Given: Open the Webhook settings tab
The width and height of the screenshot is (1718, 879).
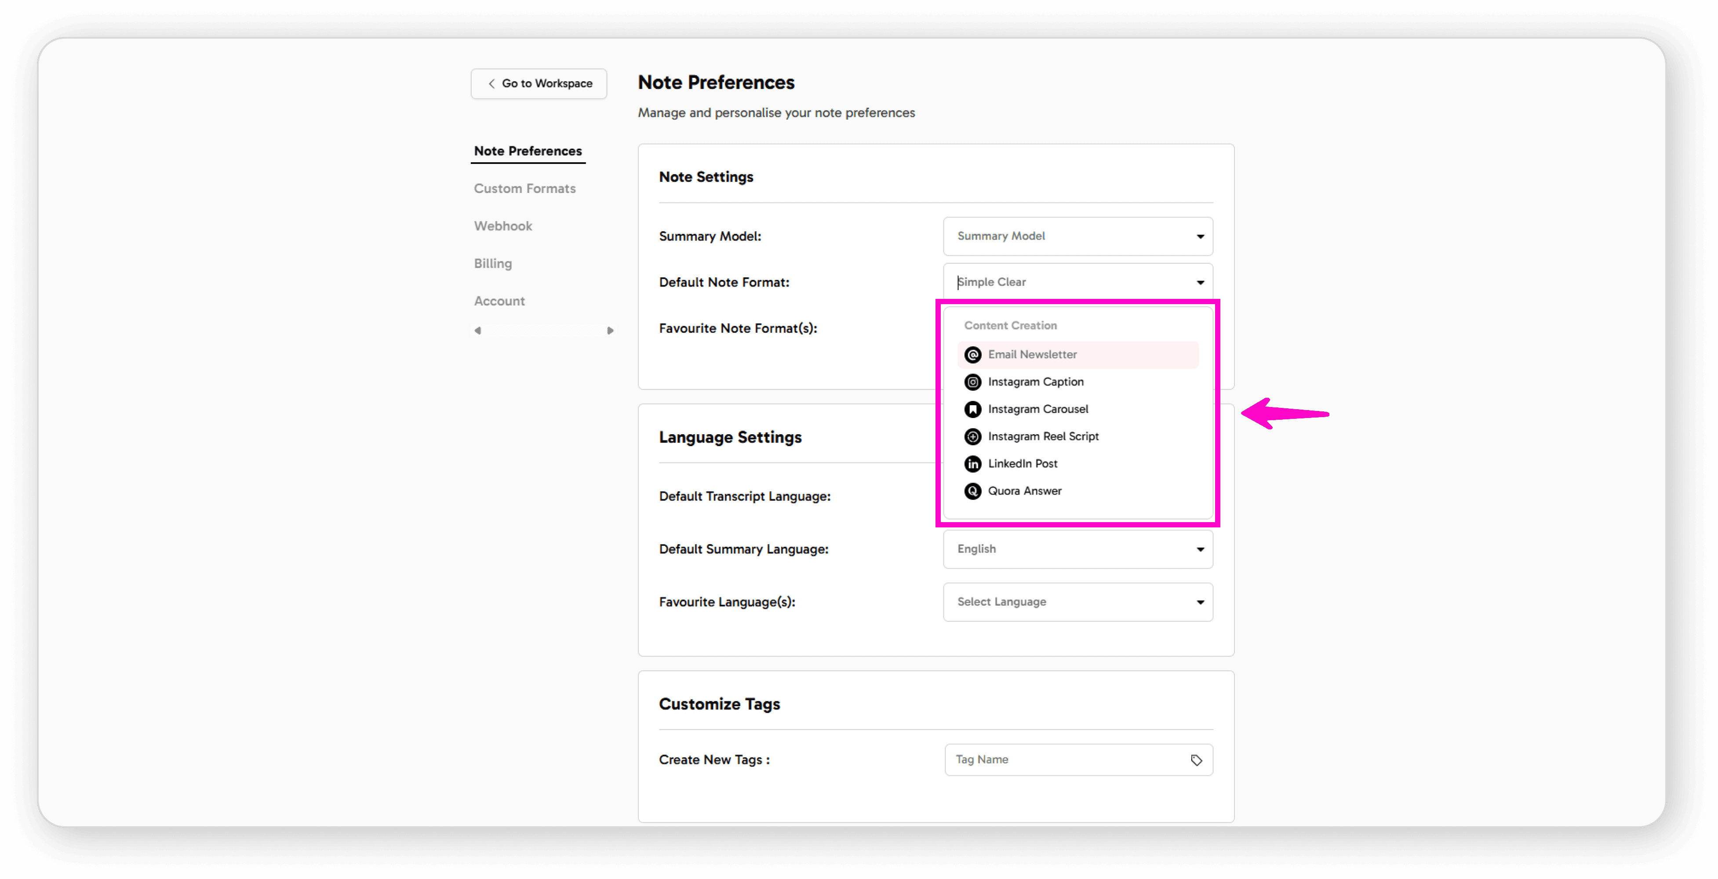Looking at the screenshot, I should pyautogui.click(x=503, y=225).
